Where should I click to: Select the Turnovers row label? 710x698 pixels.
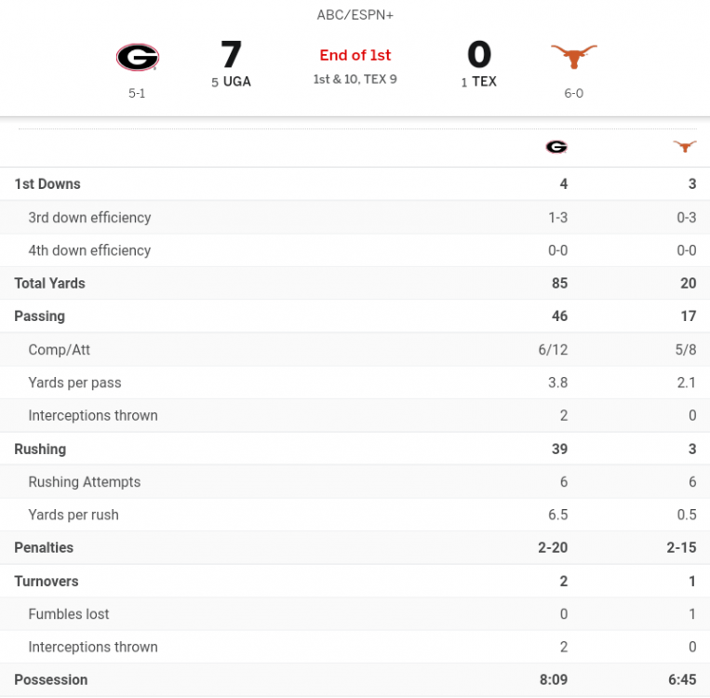(x=47, y=581)
